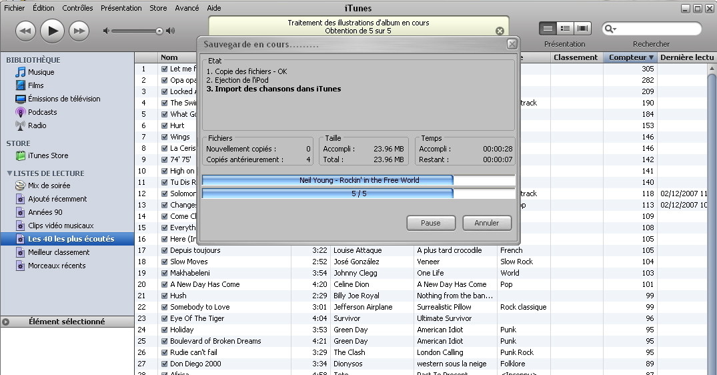Screen dimensions: 717x375
Task: Uncheck the Makhabeleni track checkbox
Action: [164, 273]
